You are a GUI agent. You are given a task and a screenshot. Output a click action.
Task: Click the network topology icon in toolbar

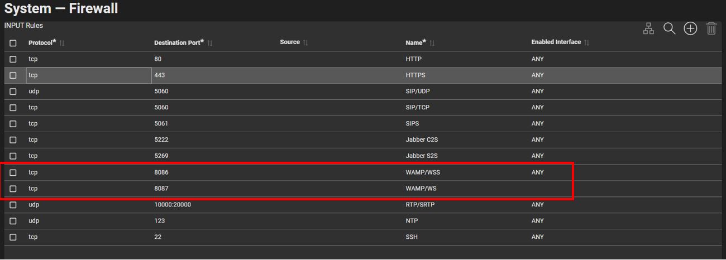(x=648, y=29)
